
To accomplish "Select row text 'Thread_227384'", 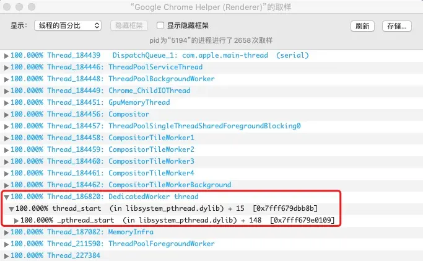I will coord(74,255).
